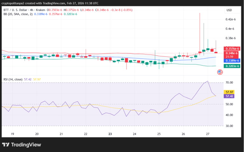Screen dimensions: 244x152
Task: Click the open value O0.3503e-6 in header
Action: 54,10
